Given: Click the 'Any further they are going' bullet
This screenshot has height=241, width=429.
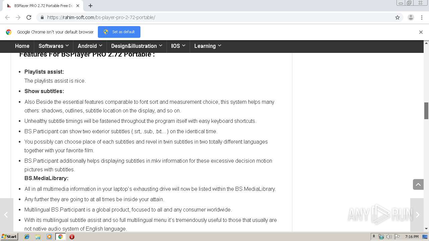Looking at the screenshot, I should [94, 199].
